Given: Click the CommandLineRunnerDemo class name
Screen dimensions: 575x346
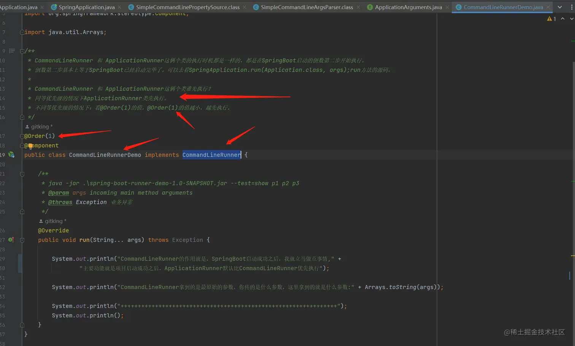Looking at the screenshot, I should (x=105, y=155).
